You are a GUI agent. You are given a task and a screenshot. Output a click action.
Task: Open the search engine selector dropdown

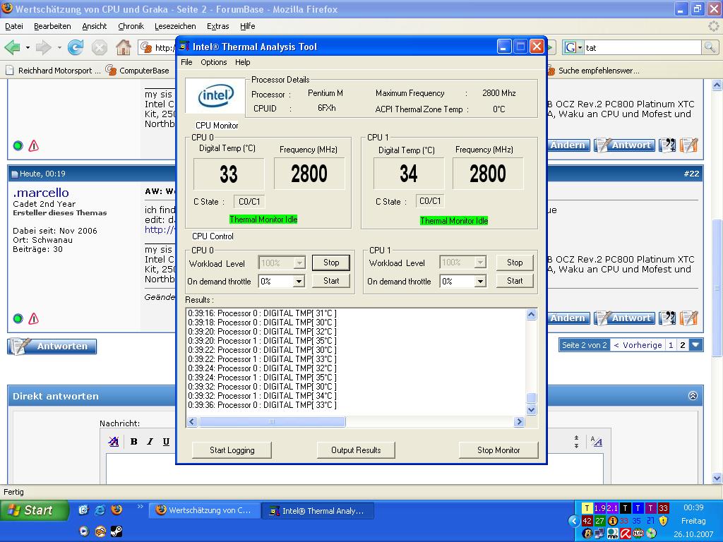580,47
